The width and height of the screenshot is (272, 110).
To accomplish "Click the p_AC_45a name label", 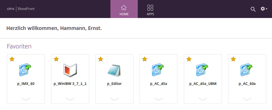I will point(159,84).
